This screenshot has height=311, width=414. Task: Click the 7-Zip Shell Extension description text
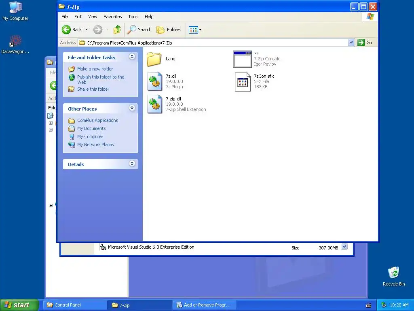pyautogui.click(x=186, y=109)
